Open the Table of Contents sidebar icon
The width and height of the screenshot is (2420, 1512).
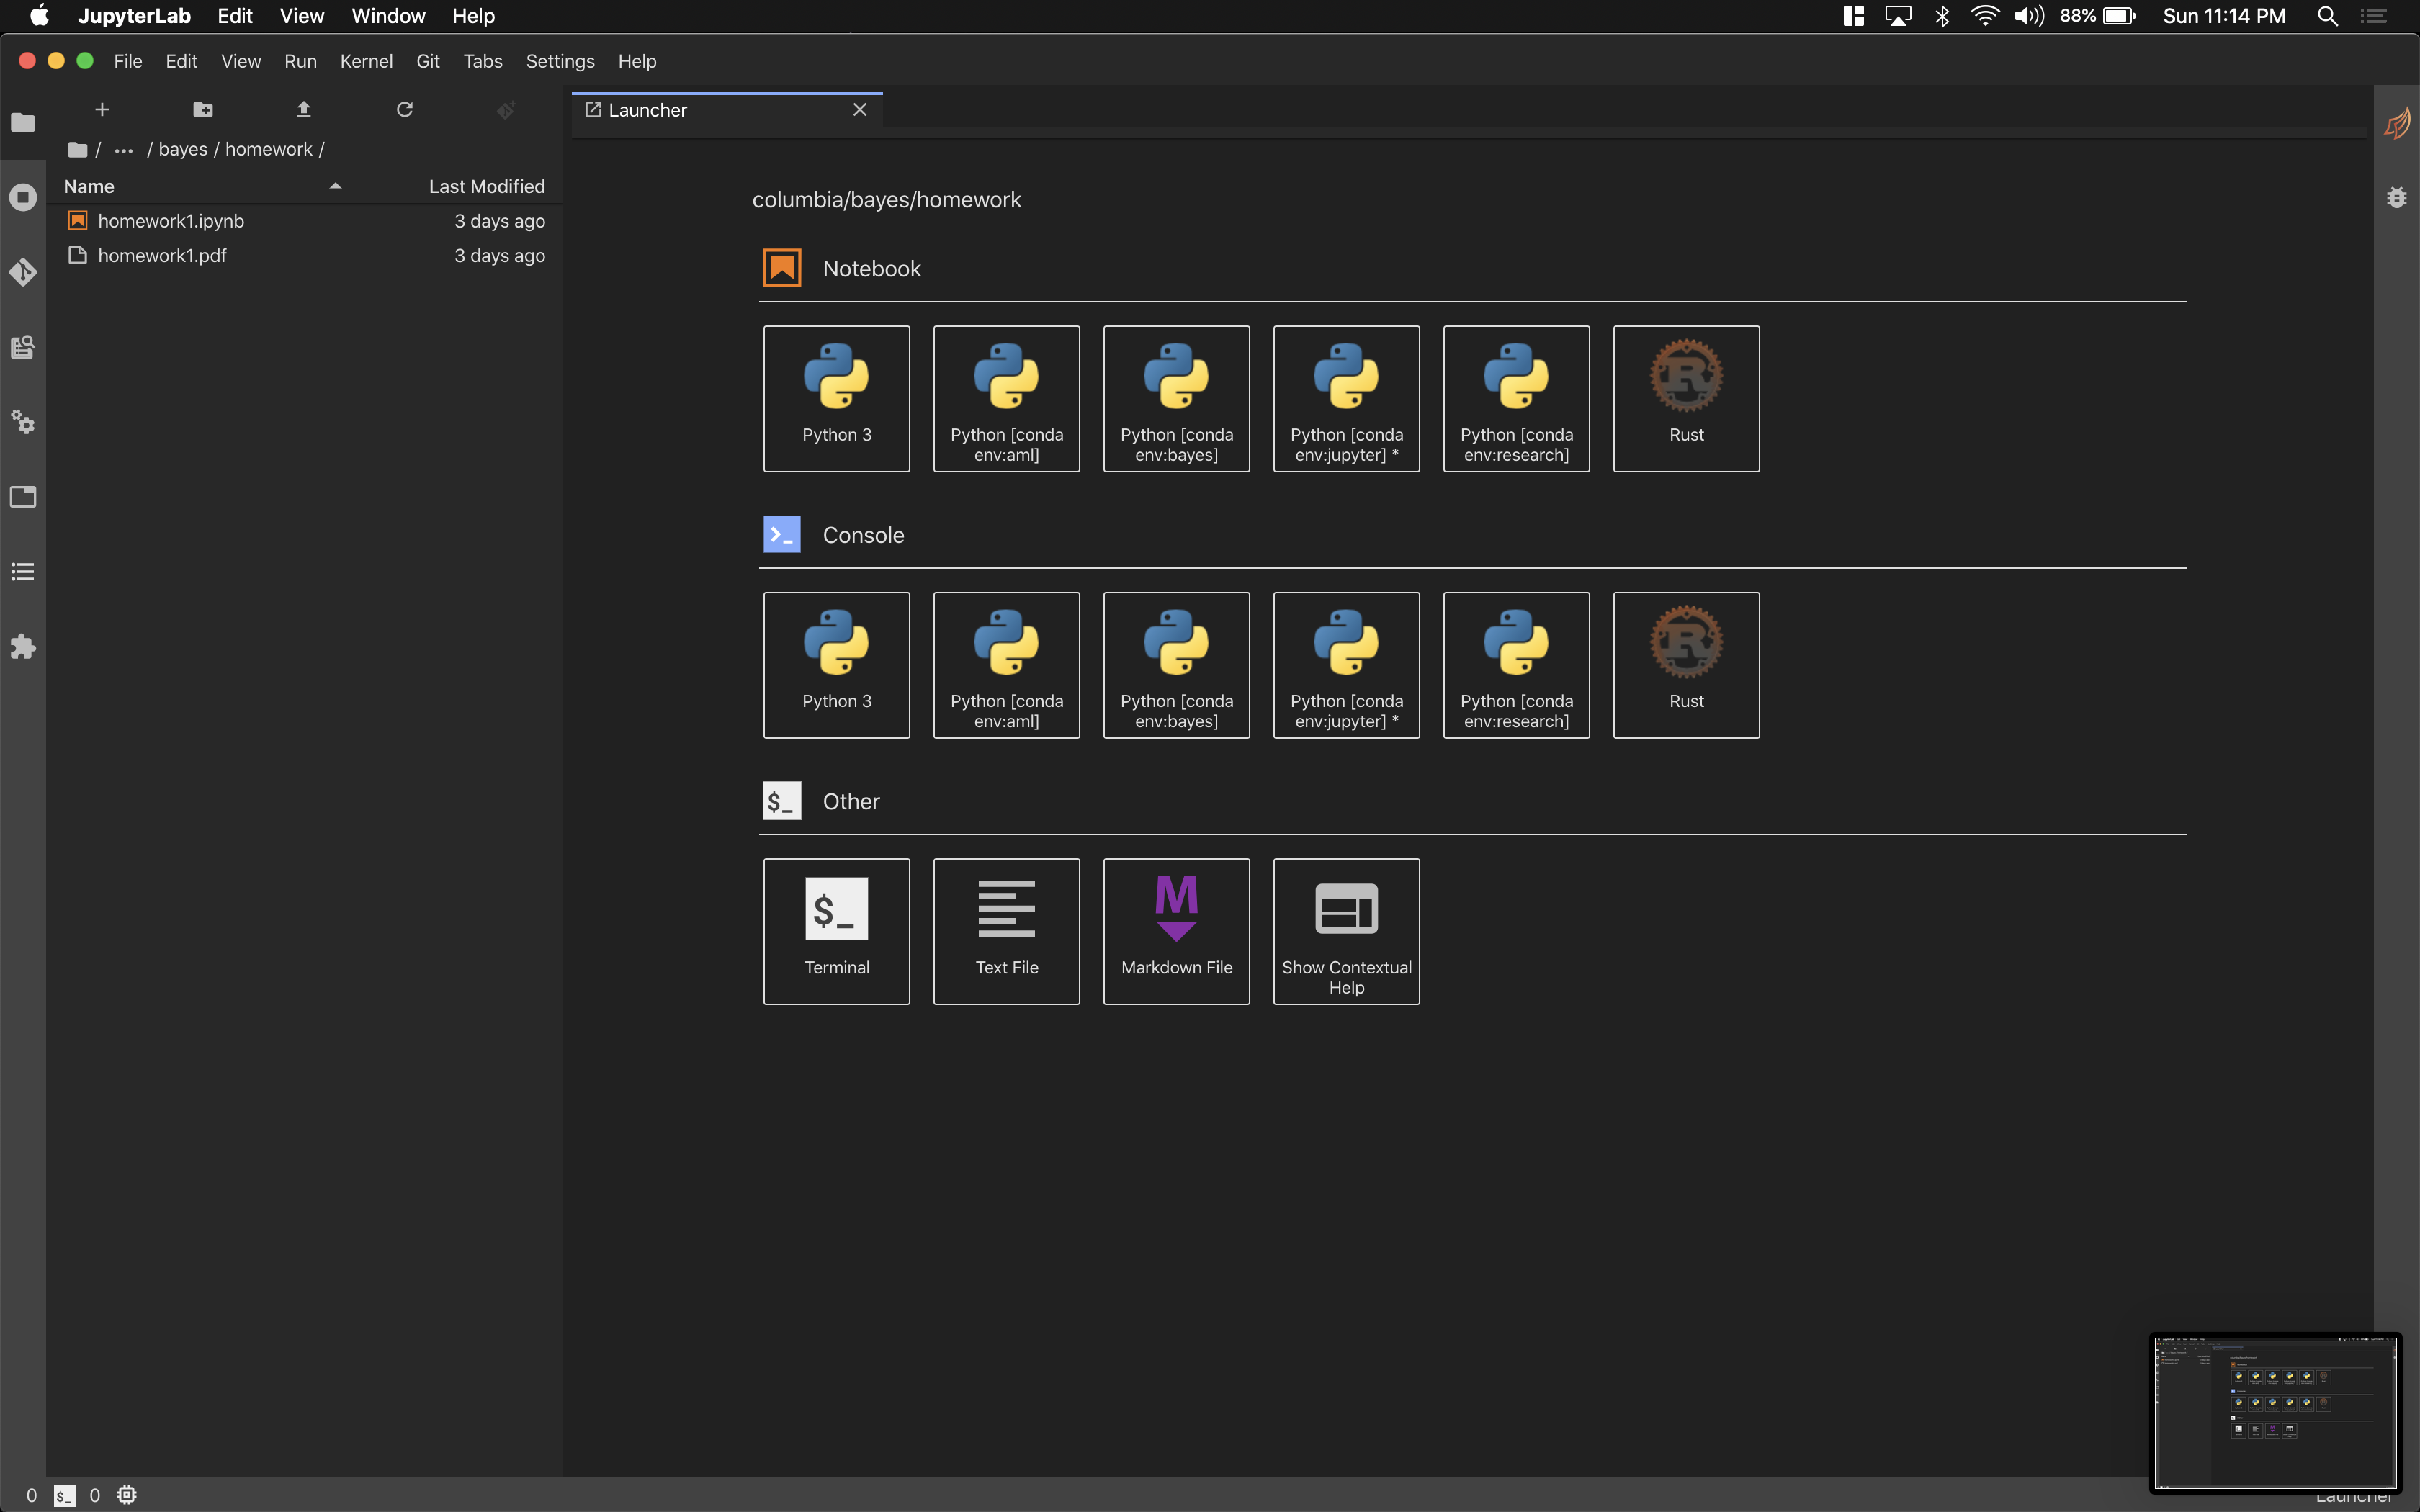tap(23, 572)
